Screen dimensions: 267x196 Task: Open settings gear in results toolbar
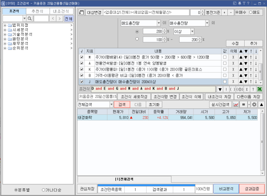[x=254, y=105]
